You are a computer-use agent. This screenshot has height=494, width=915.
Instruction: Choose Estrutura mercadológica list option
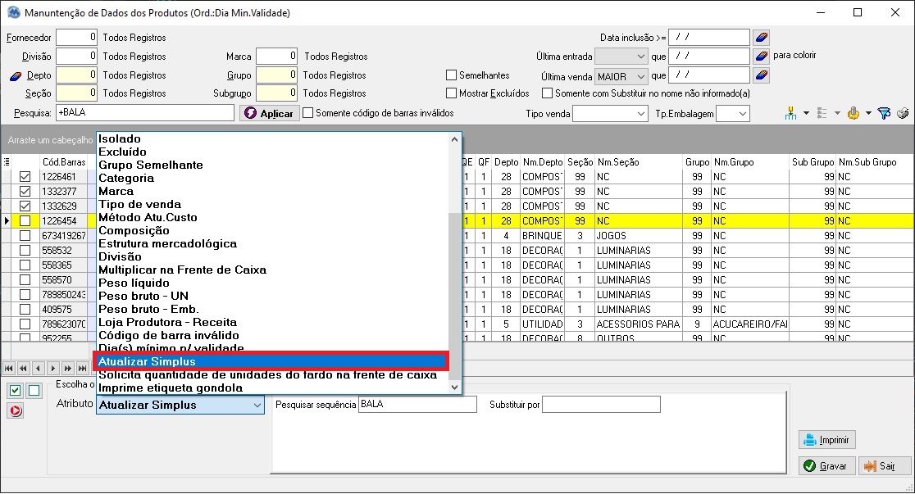(167, 244)
